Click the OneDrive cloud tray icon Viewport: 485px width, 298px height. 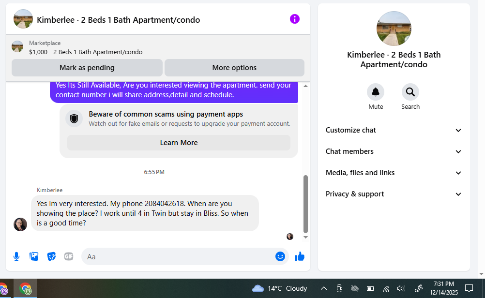point(355,289)
